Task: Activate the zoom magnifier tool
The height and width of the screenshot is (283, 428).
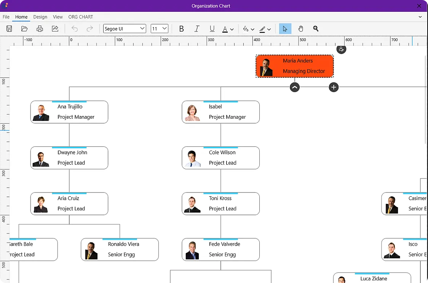Action: pos(315,29)
